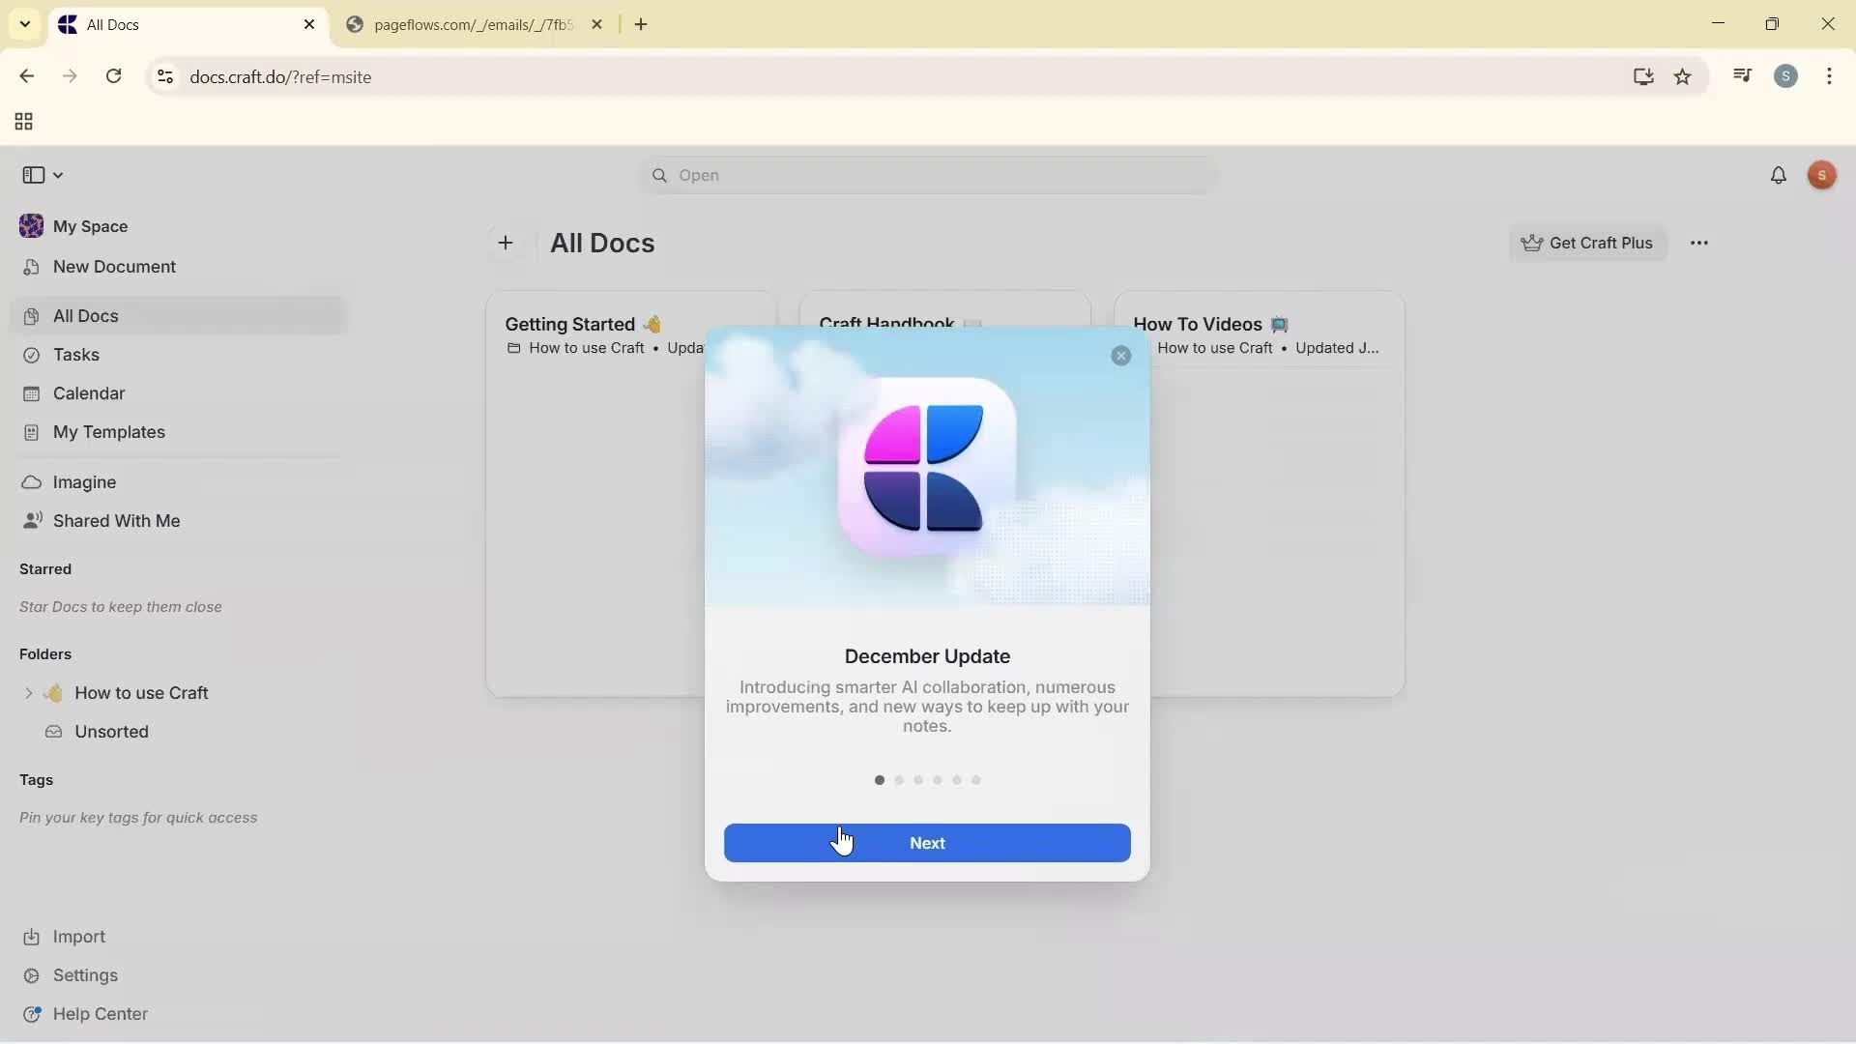This screenshot has height=1044, width=1856.
Task: Open the Help Center
Action: (100, 1014)
